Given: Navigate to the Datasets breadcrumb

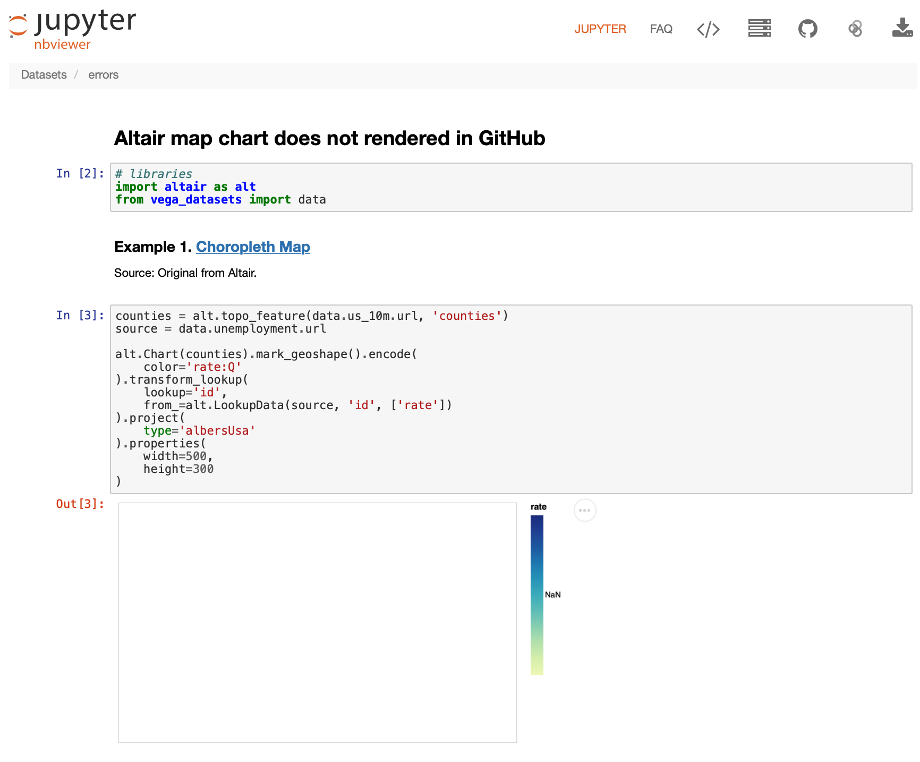Looking at the screenshot, I should click(44, 75).
